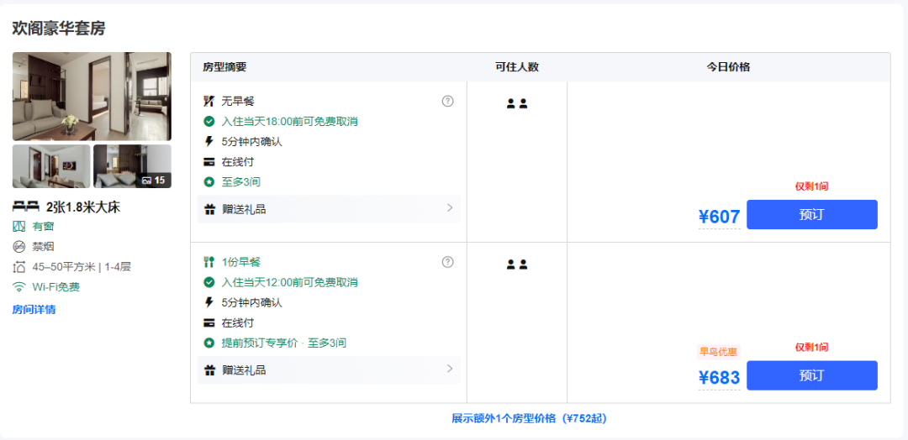Click the no-breakfast icon beside 无早餐
The height and width of the screenshot is (440, 908).
209,101
